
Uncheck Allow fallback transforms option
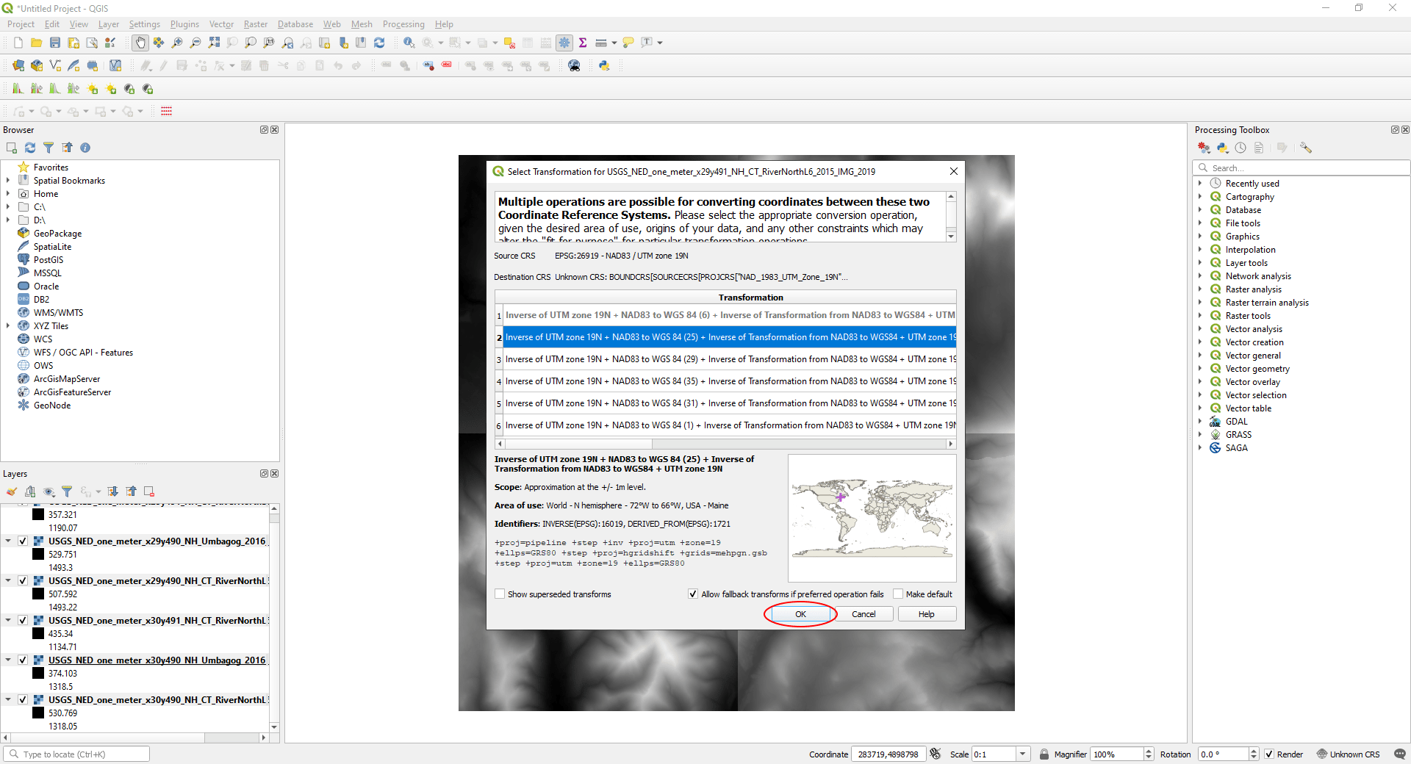coord(692,594)
